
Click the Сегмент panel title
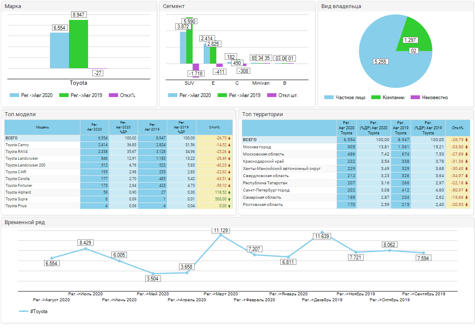pyautogui.click(x=174, y=6)
